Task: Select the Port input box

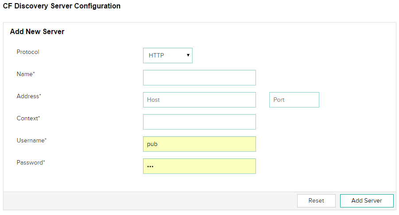Action: [294, 100]
